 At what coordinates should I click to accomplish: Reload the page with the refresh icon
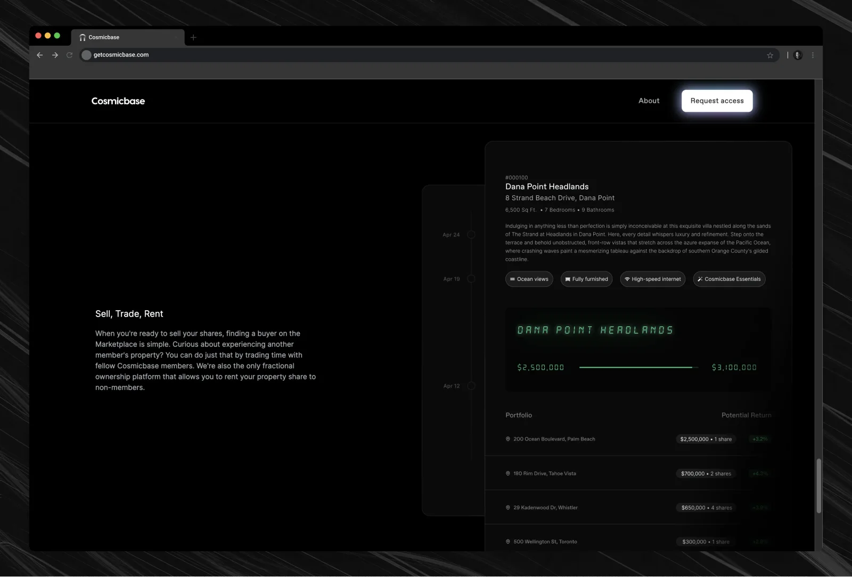pyautogui.click(x=69, y=55)
